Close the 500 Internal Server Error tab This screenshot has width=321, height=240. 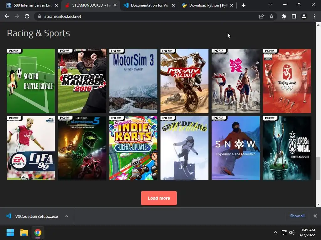pyautogui.click(x=56, y=5)
